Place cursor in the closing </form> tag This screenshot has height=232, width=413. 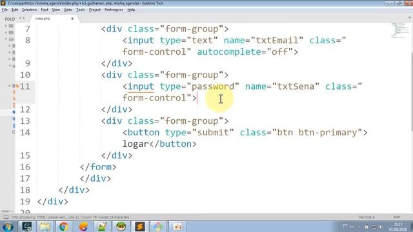click(98, 168)
